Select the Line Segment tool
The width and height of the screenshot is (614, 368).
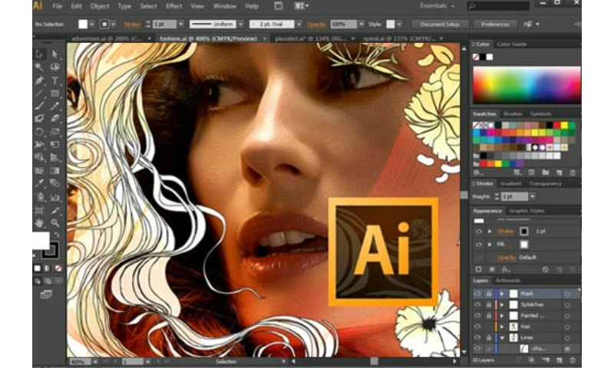pyautogui.click(x=40, y=93)
